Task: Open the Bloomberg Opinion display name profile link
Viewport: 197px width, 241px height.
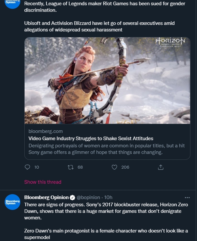Action: pyautogui.click(x=46, y=197)
